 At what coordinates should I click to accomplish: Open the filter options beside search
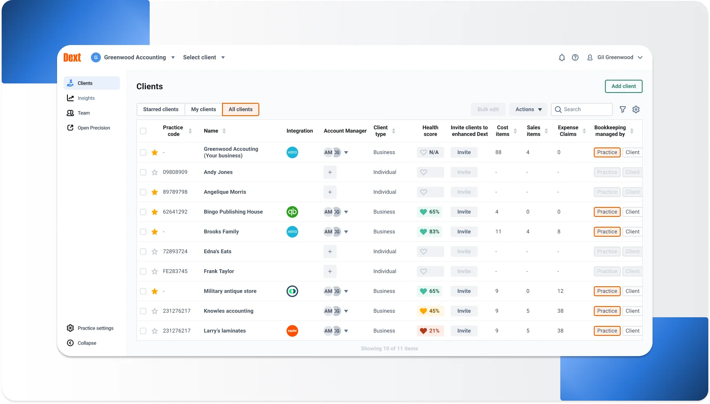[623, 109]
